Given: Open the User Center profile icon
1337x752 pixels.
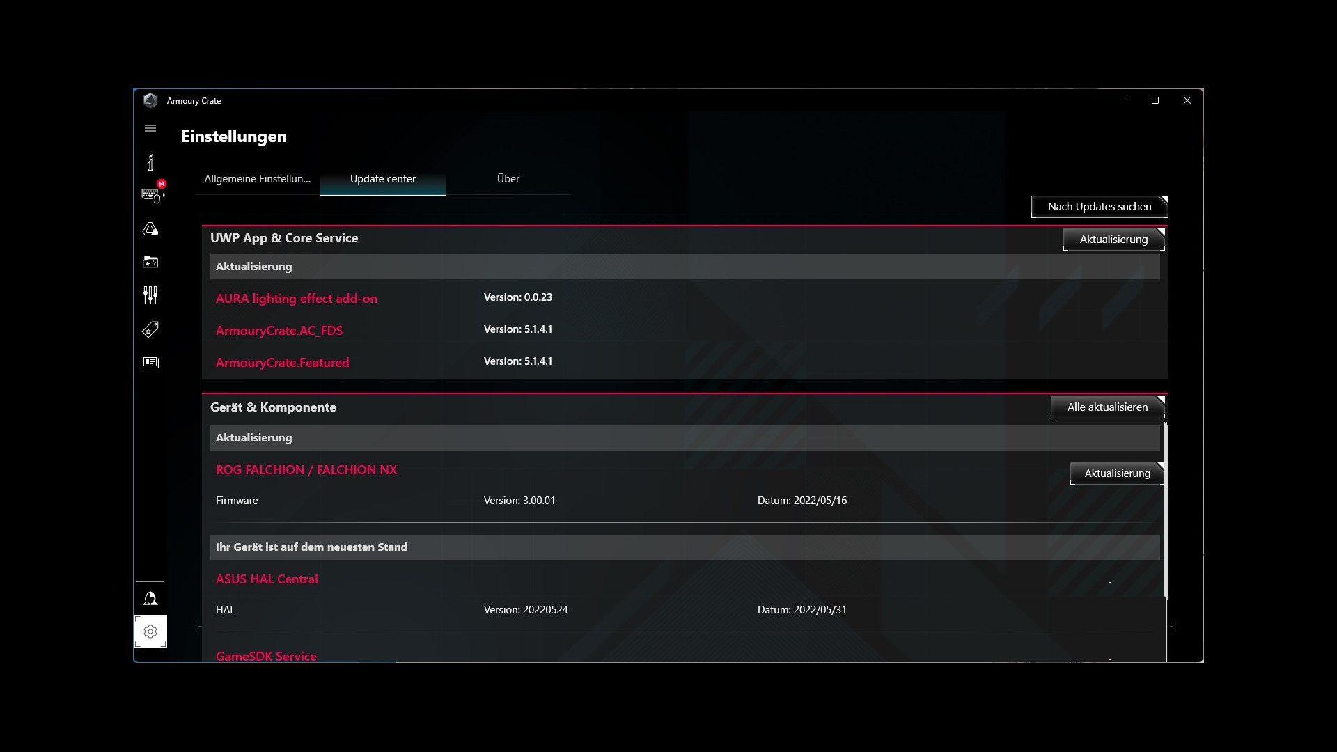Looking at the screenshot, I should coord(150,599).
